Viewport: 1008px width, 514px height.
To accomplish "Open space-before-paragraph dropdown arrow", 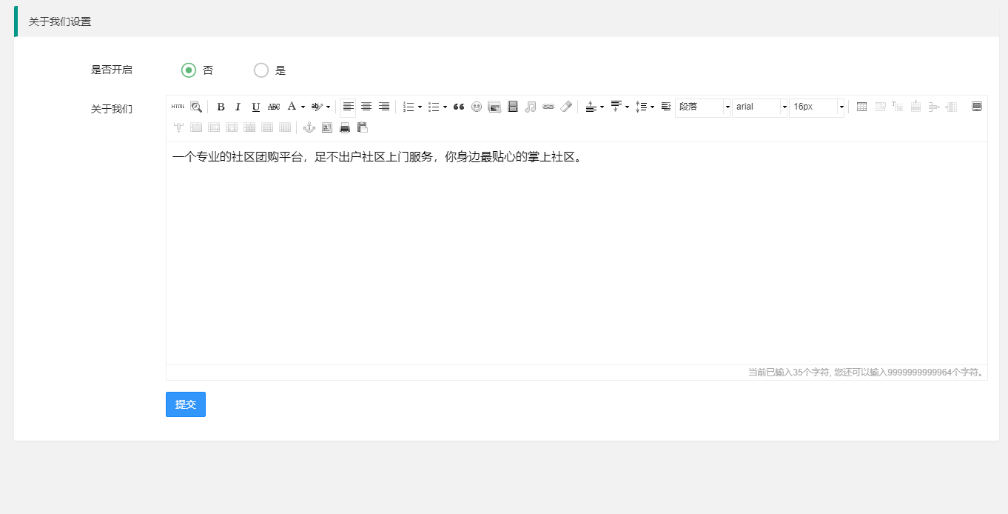I will (602, 107).
